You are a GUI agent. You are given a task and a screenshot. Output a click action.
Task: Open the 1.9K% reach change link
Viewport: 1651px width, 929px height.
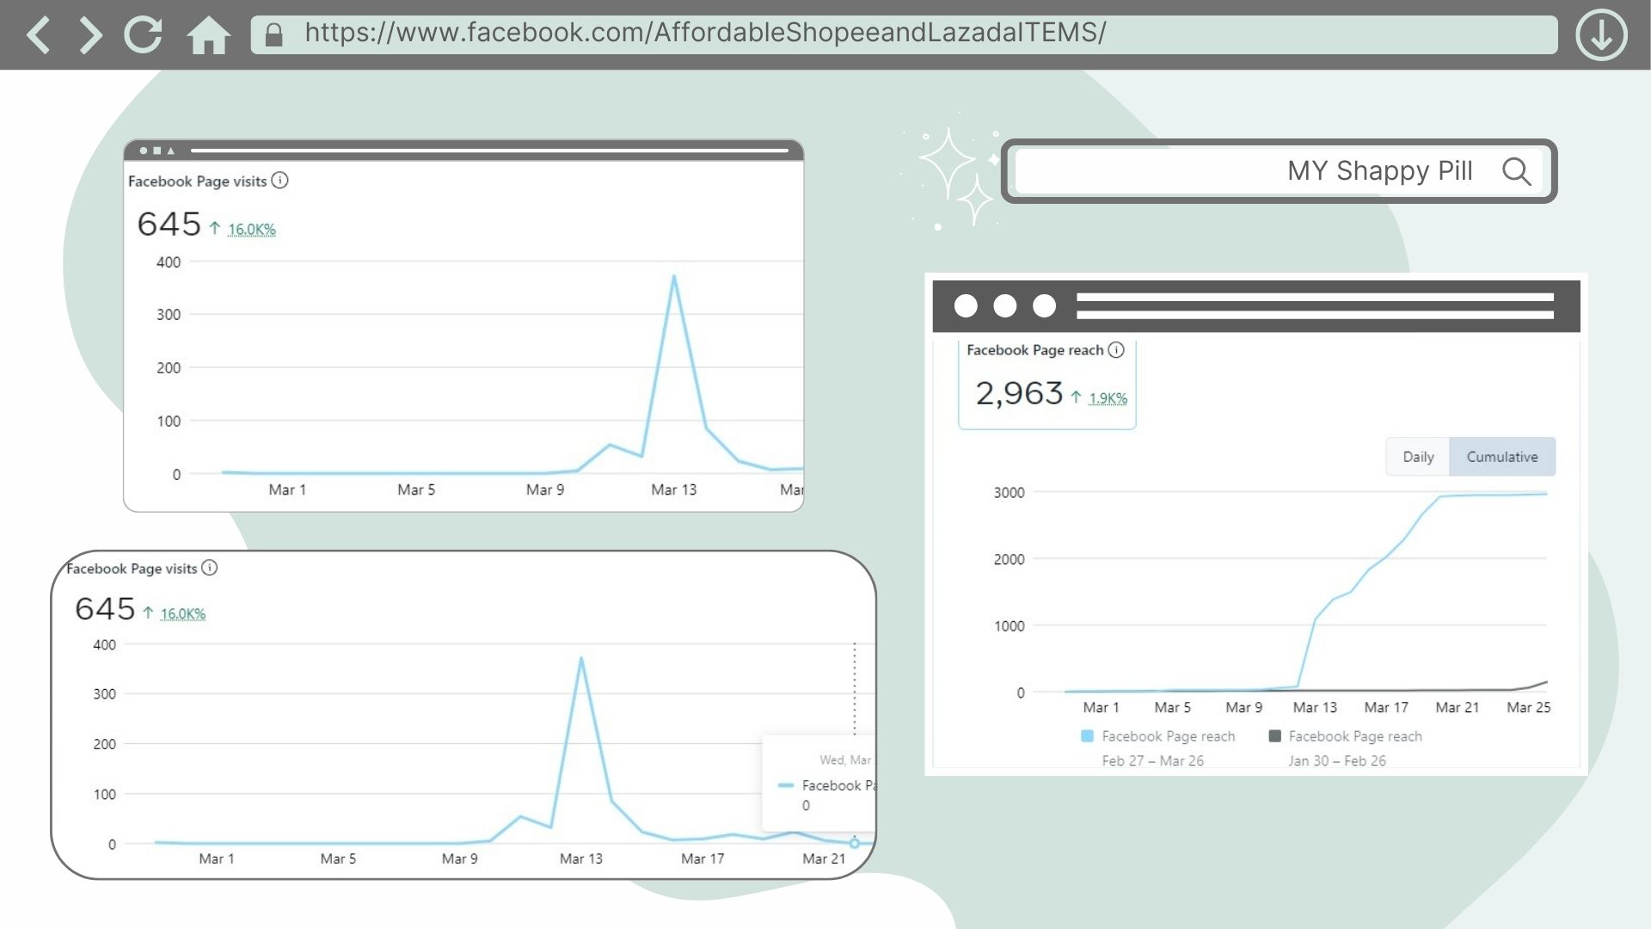point(1108,398)
